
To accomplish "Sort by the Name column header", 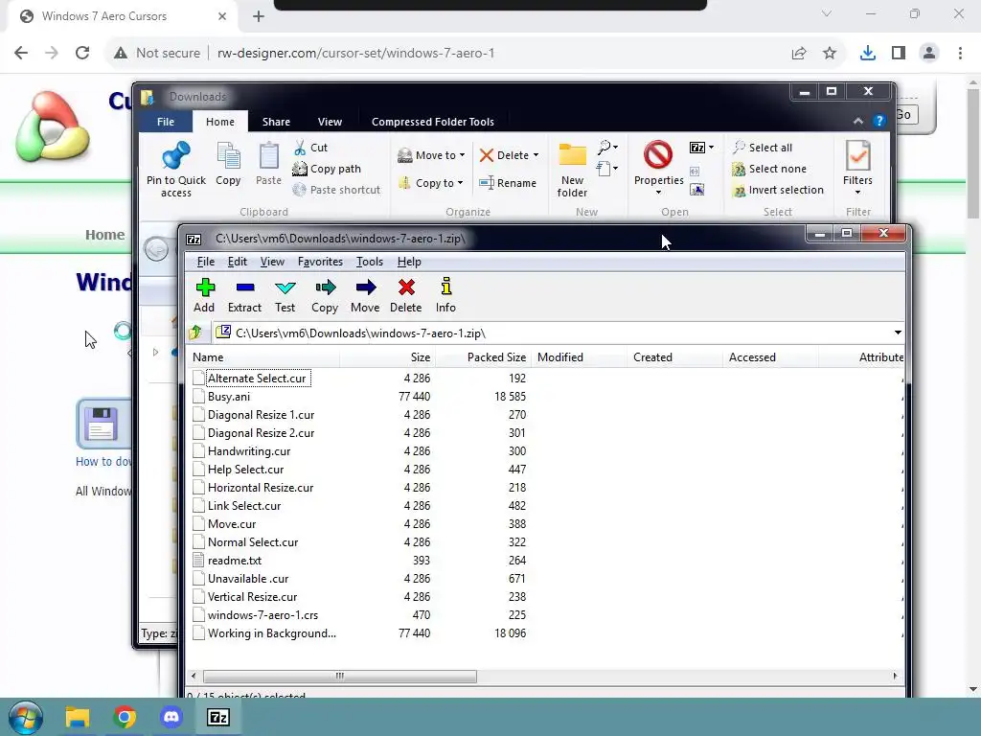I will point(262,357).
